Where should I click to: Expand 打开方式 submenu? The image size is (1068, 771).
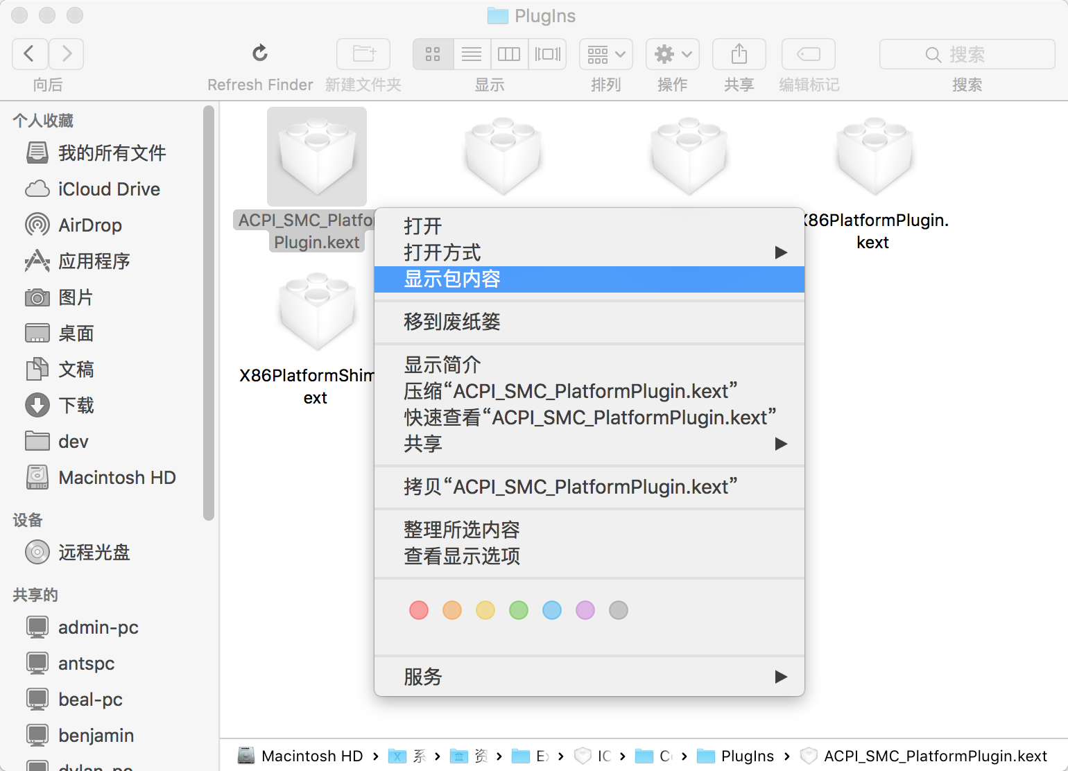point(589,252)
